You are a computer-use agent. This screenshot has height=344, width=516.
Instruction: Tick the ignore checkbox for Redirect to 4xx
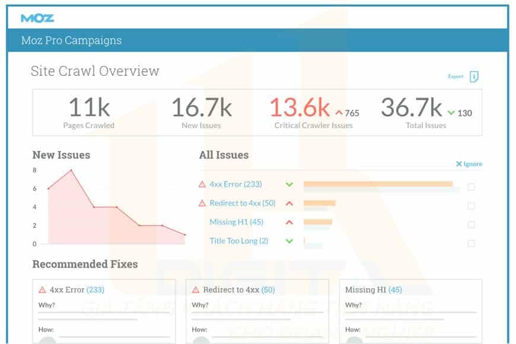tap(472, 206)
